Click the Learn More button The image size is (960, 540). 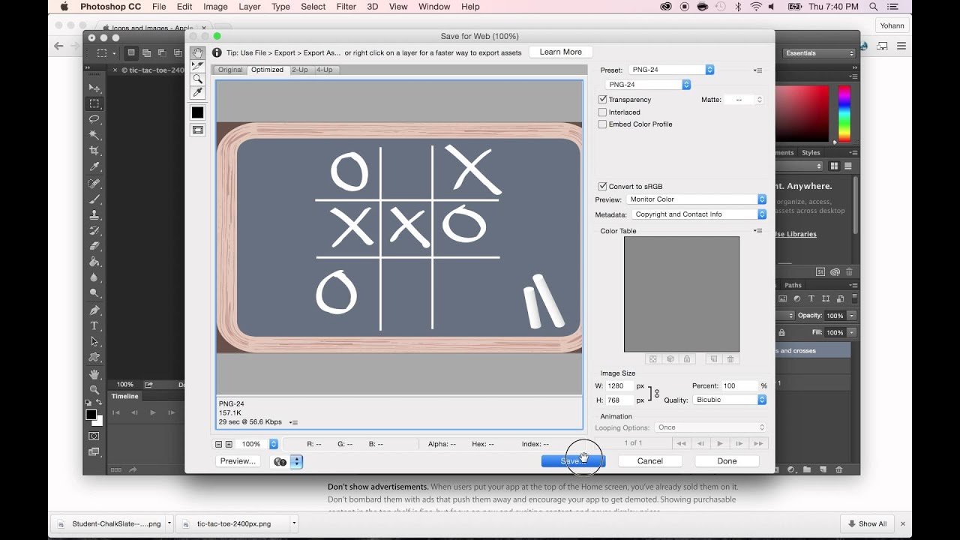[x=561, y=52]
